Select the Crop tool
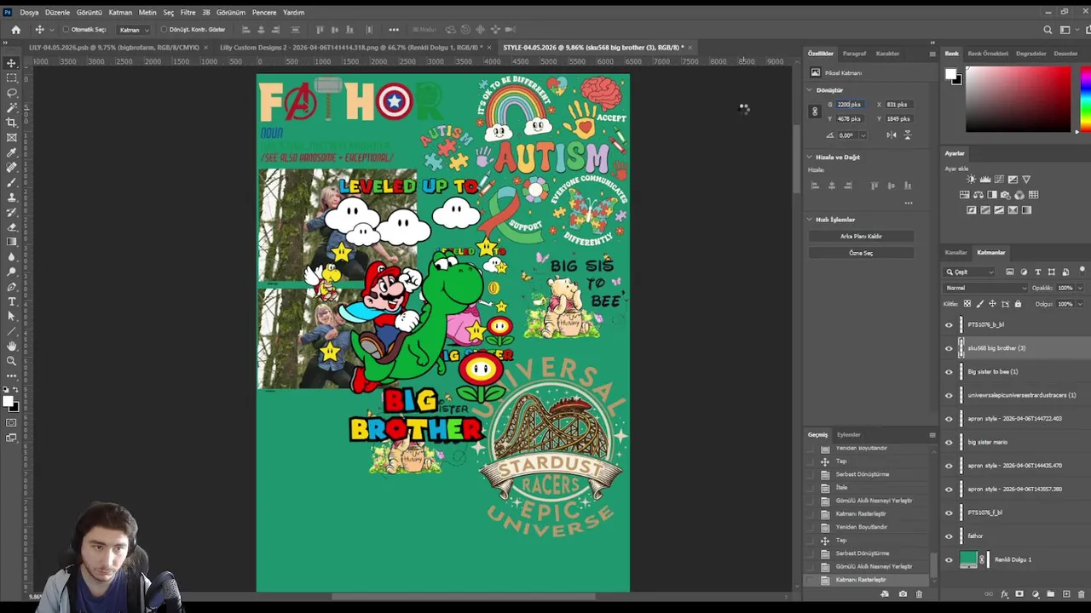This screenshot has height=613, width=1091. click(x=12, y=122)
